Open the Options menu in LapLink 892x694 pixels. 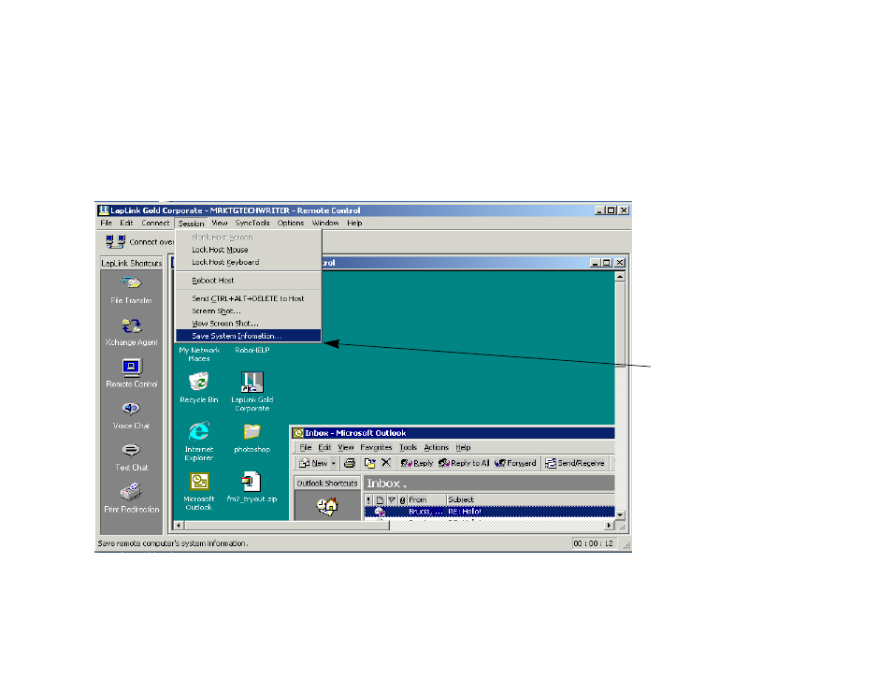pos(291,223)
